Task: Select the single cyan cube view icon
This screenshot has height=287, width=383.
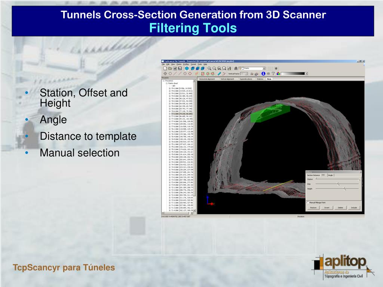Action: coord(187,69)
